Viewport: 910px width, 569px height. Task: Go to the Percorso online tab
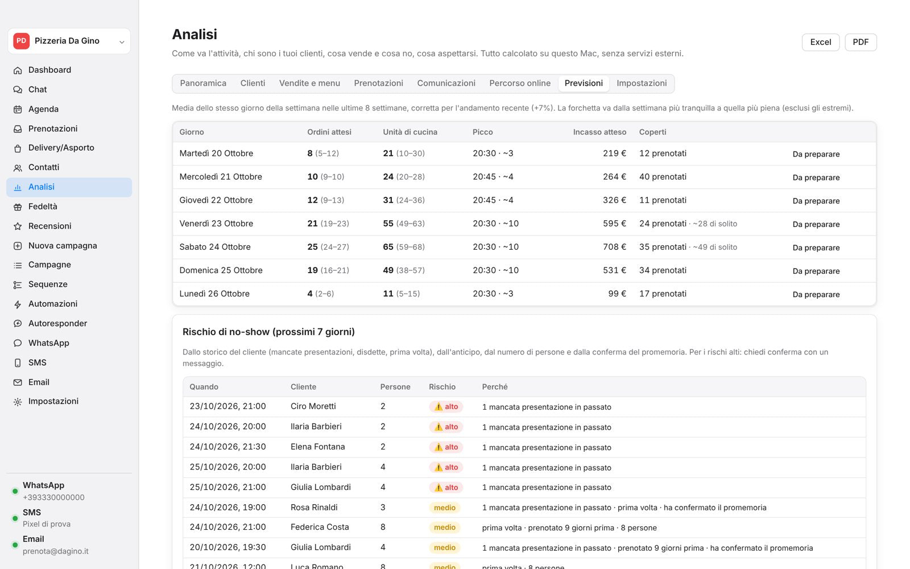[x=520, y=83]
